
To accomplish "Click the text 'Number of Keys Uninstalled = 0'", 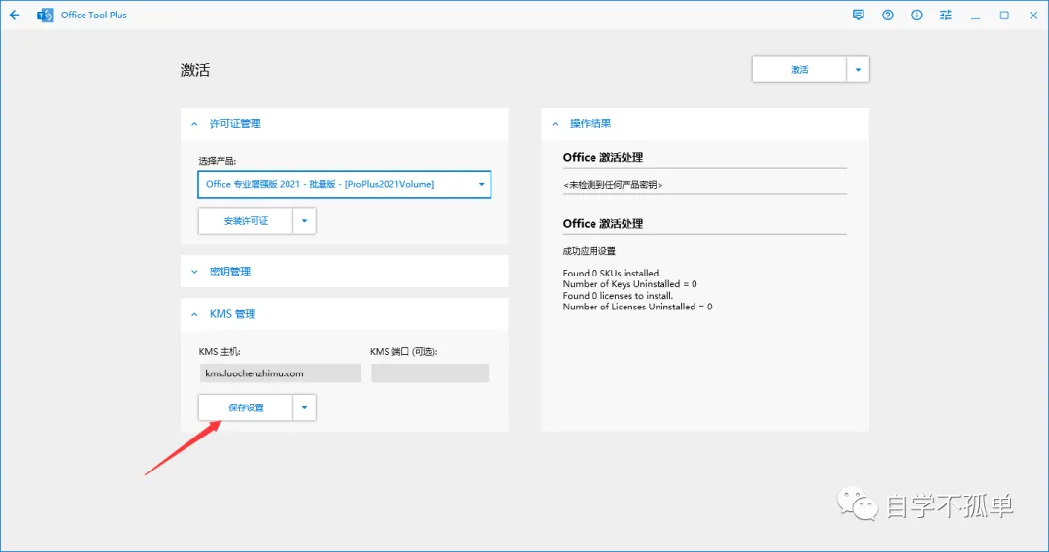I will 629,284.
